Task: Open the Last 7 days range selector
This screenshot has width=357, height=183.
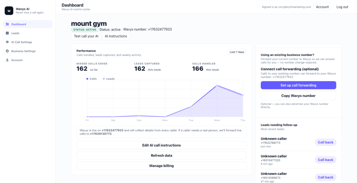Action: (x=237, y=52)
